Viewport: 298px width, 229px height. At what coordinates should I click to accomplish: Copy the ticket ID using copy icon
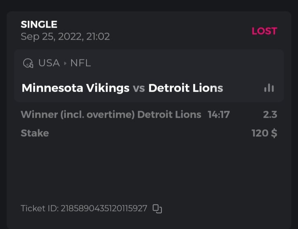(x=157, y=209)
